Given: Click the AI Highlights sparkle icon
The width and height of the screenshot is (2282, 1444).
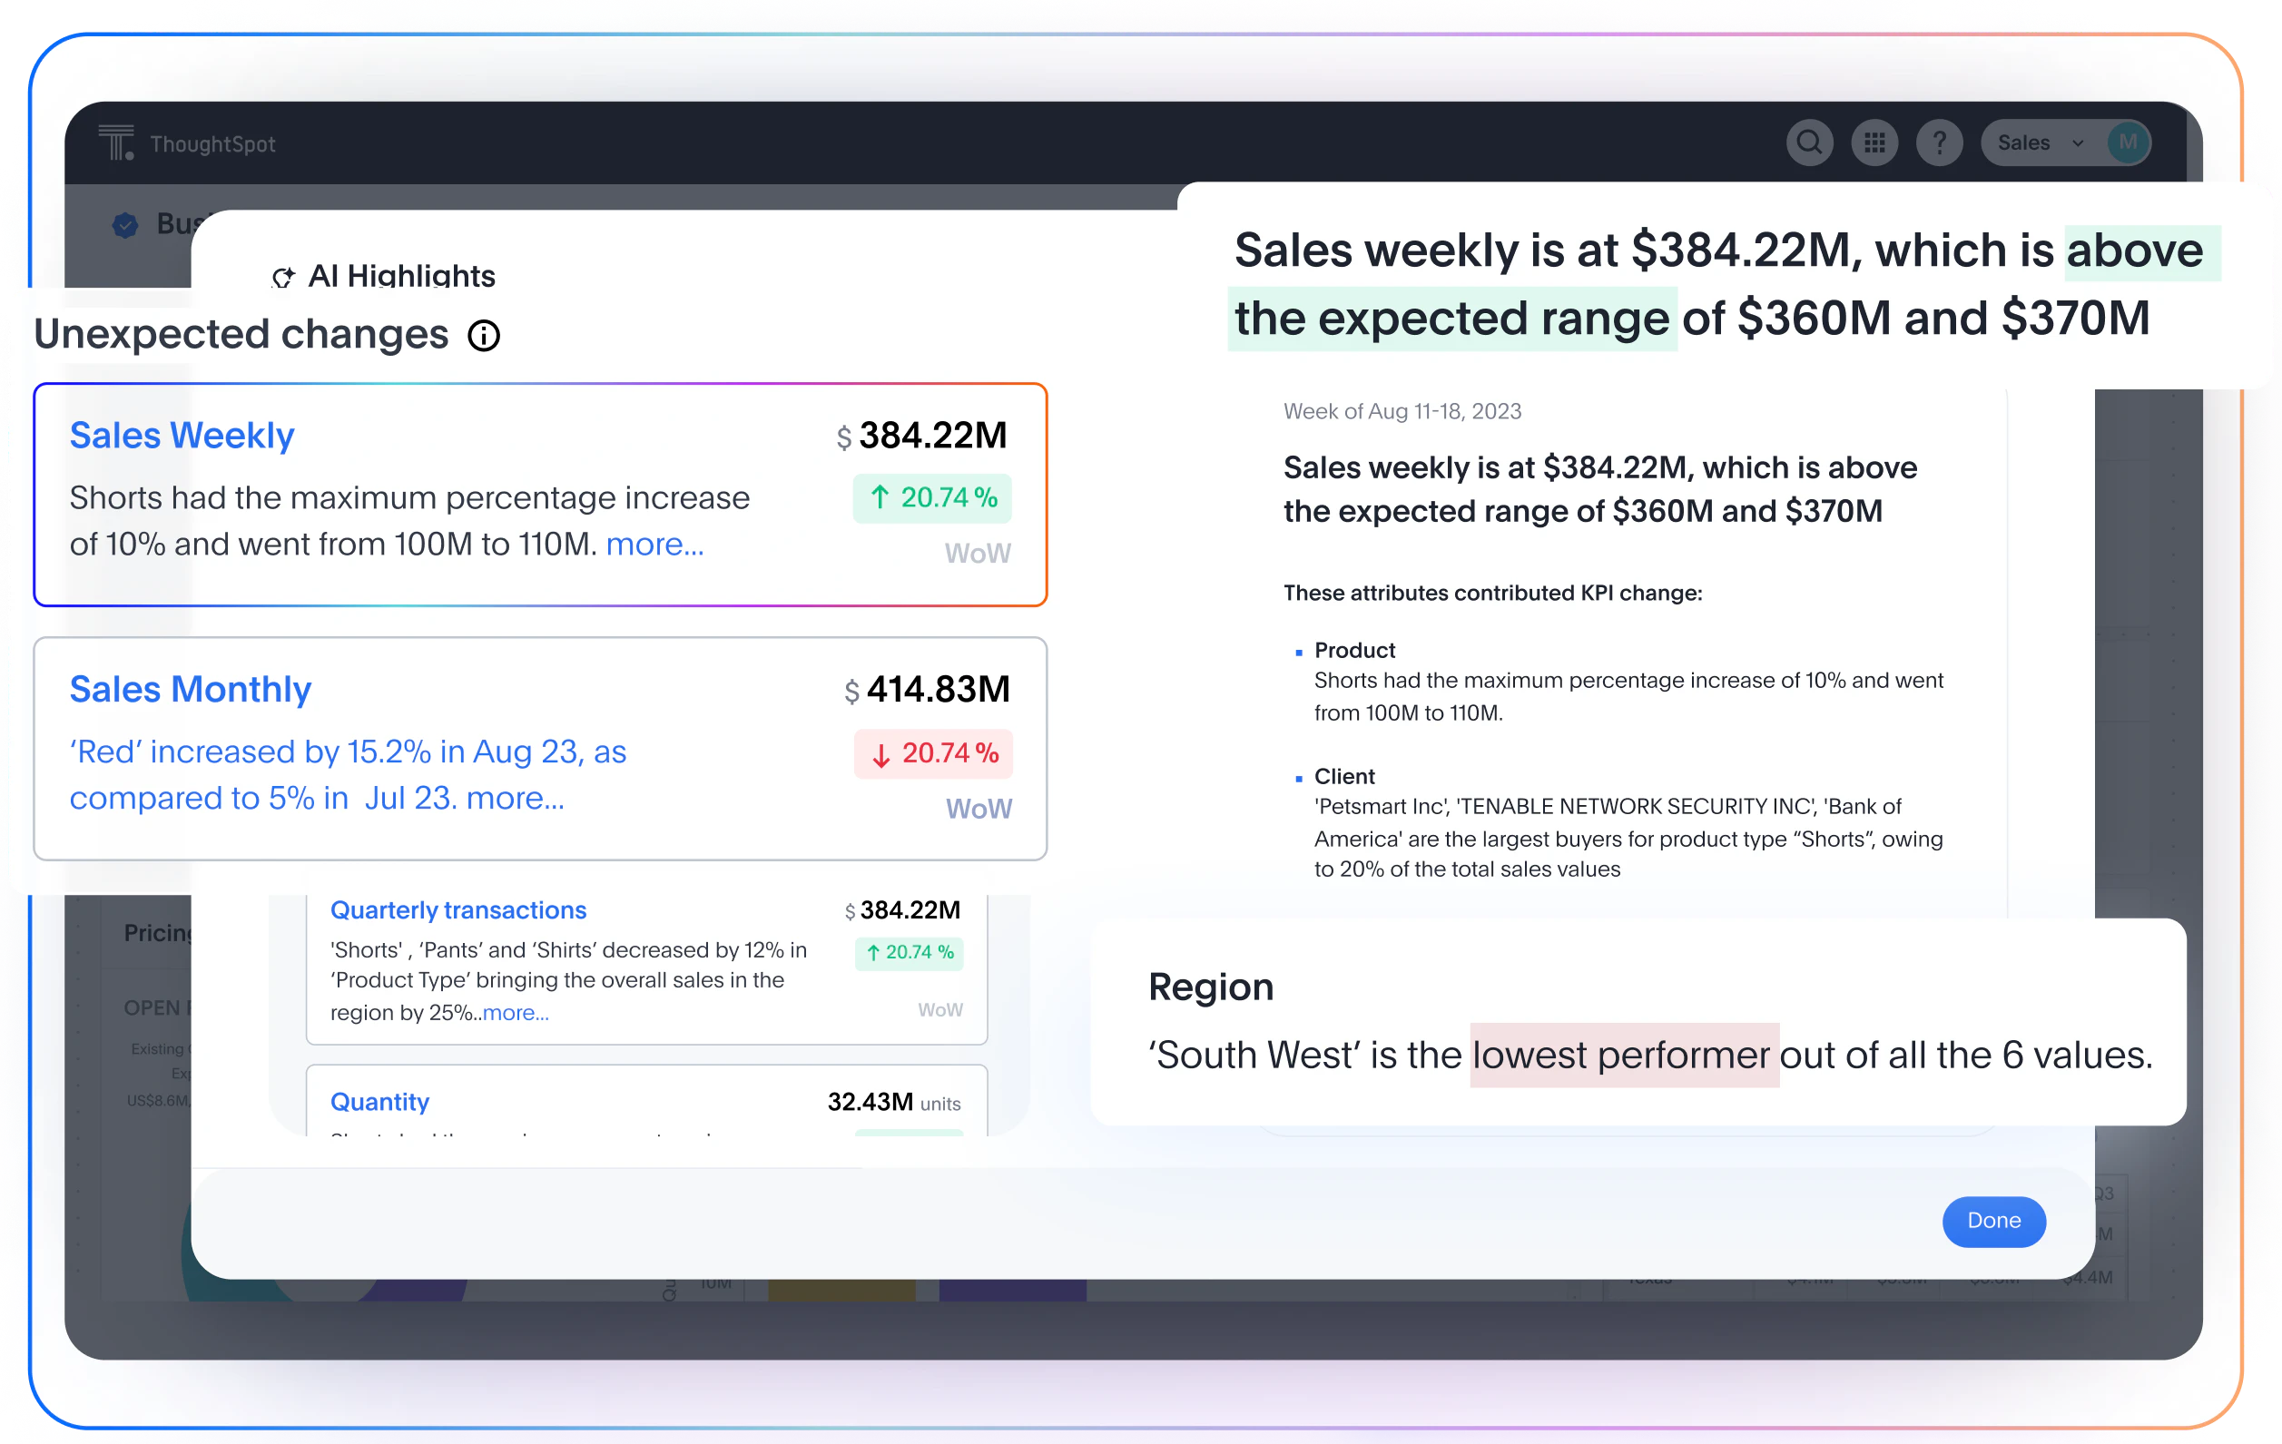Looking at the screenshot, I should click(283, 277).
